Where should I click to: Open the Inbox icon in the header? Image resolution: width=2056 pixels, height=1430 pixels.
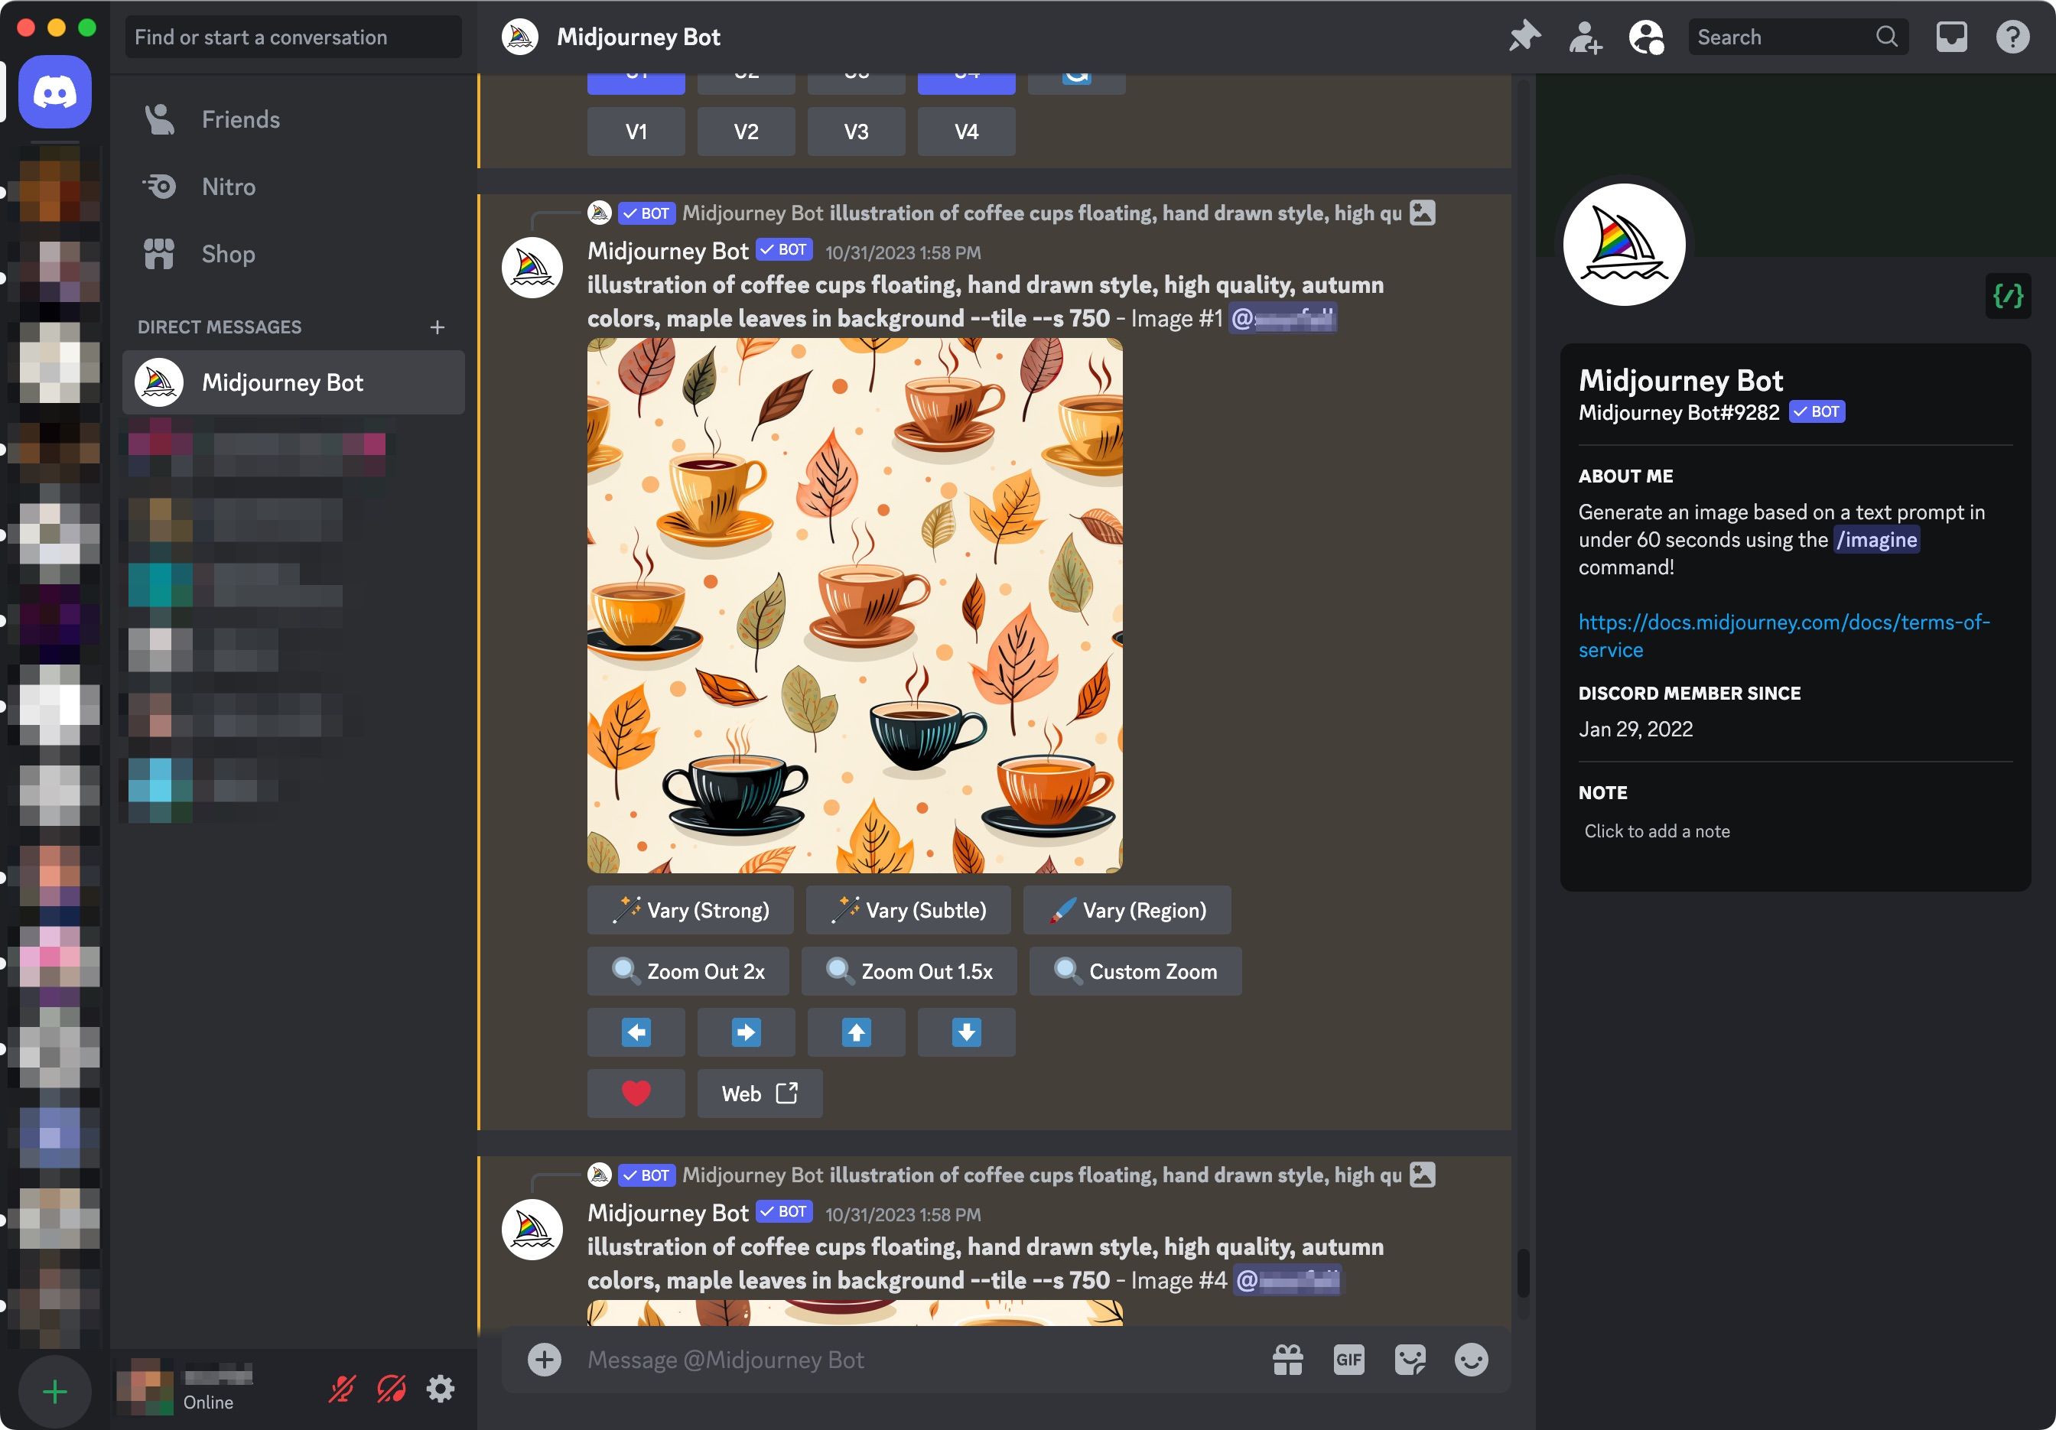[1951, 37]
